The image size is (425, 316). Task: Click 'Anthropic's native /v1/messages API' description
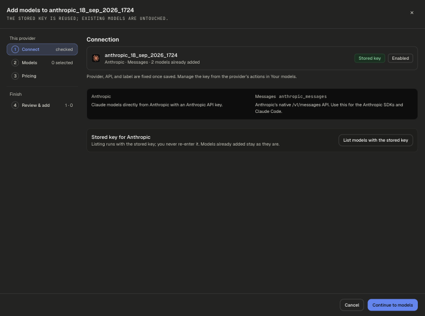click(329, 108)
